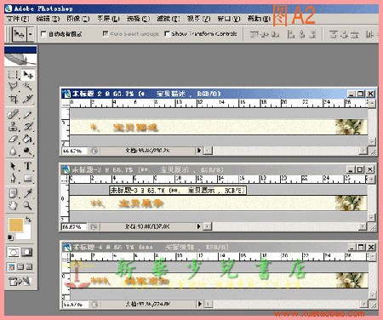Open the File menu
Image resolution: width=383 pixels, height=320 pixels.
pos(18,19)
